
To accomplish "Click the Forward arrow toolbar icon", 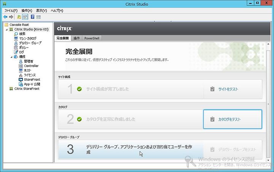I will [11, 17].
